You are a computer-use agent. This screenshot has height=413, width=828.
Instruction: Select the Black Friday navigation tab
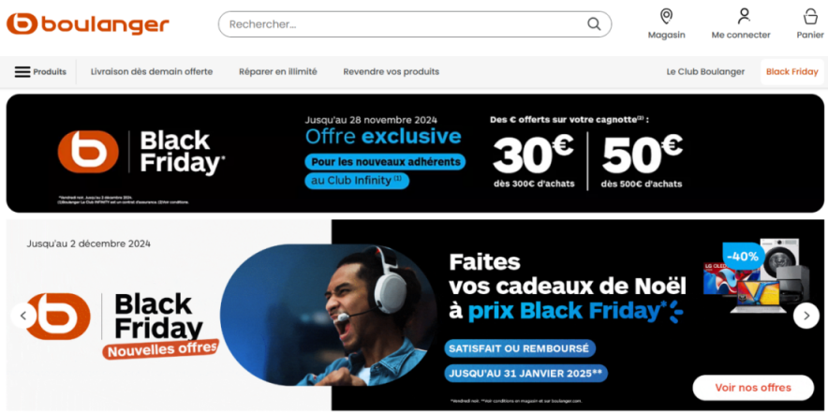pyautogui.click(x=792, y=72)
